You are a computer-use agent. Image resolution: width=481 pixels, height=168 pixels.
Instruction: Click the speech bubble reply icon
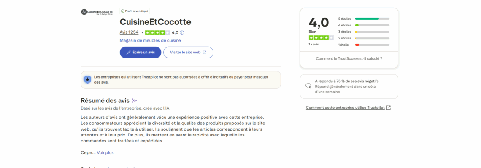click(308, 86)
